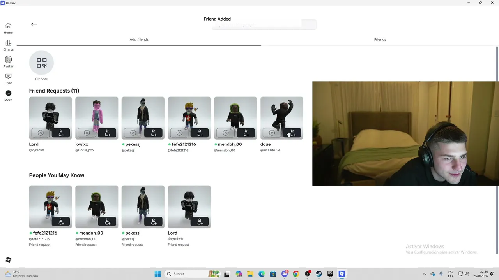
Task: Open Lord's avatar in Friend Requests
Action: 50,118
